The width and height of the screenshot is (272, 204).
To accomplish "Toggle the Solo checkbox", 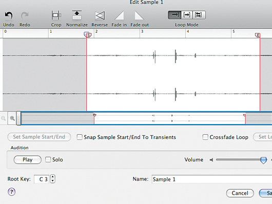I will 48,159.
